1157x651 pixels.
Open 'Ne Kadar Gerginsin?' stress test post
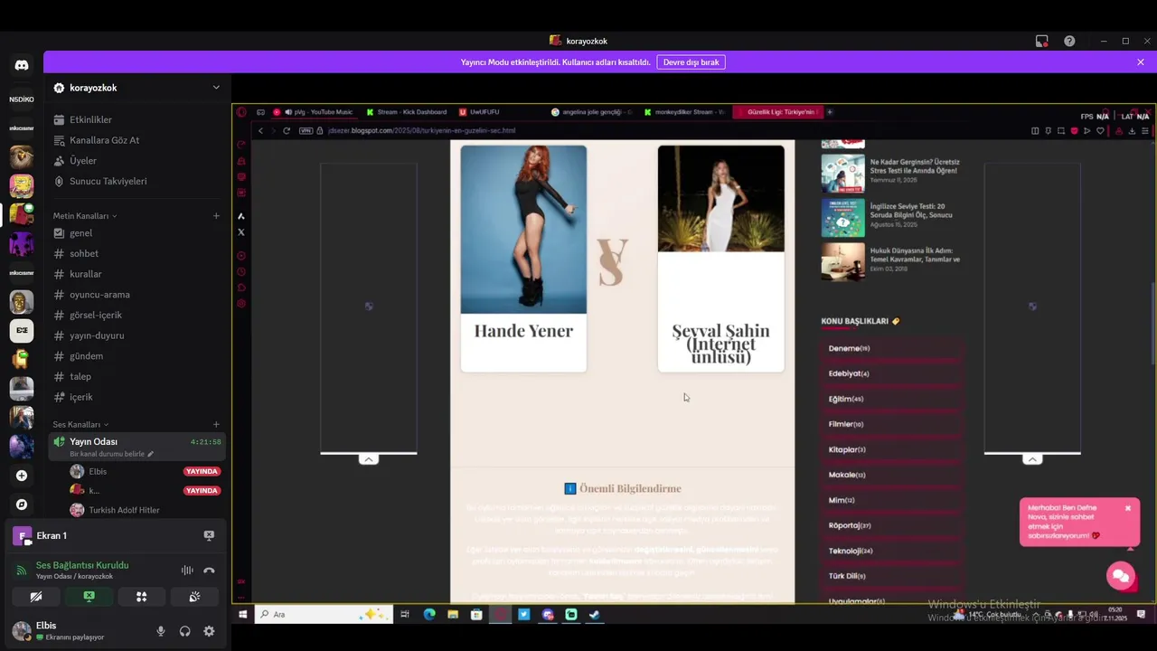pos(890,173)
